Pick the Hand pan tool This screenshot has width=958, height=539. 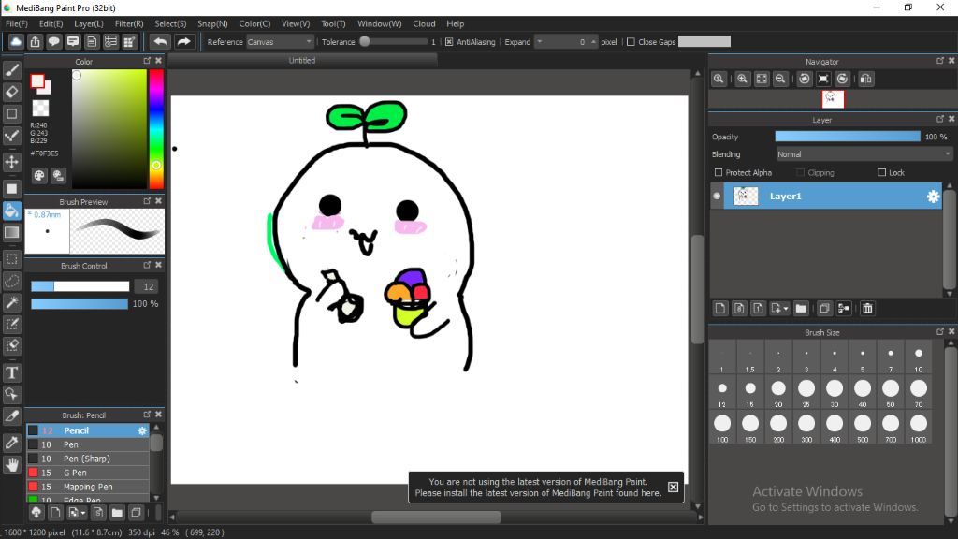pos(12,464)
